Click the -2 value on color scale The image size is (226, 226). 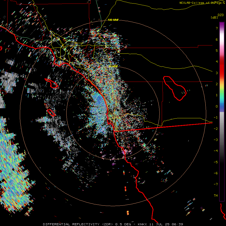(x=216, y=129)
